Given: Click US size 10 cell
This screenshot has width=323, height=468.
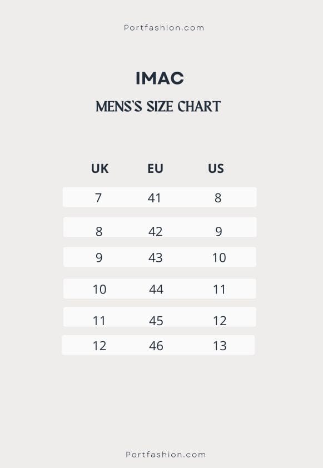Looking at the screenshot, I should coord(219,257).
